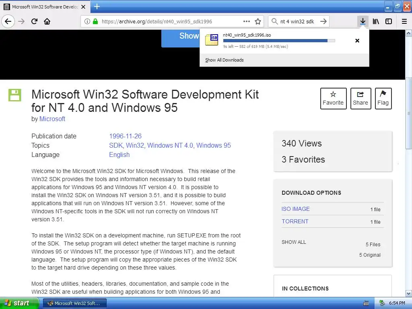
Task: Show sidebars toolbar button
Action: (389, 21)
